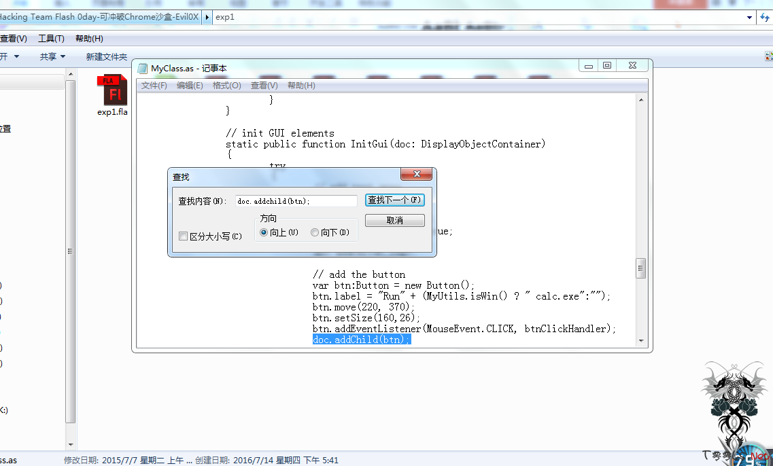Click the exp1 folder in address bar
773x466 pixels.
click(225, 17)
